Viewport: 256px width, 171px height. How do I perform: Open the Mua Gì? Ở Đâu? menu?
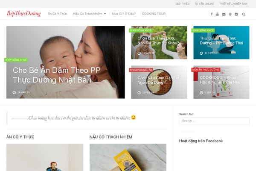coord(124,14)
